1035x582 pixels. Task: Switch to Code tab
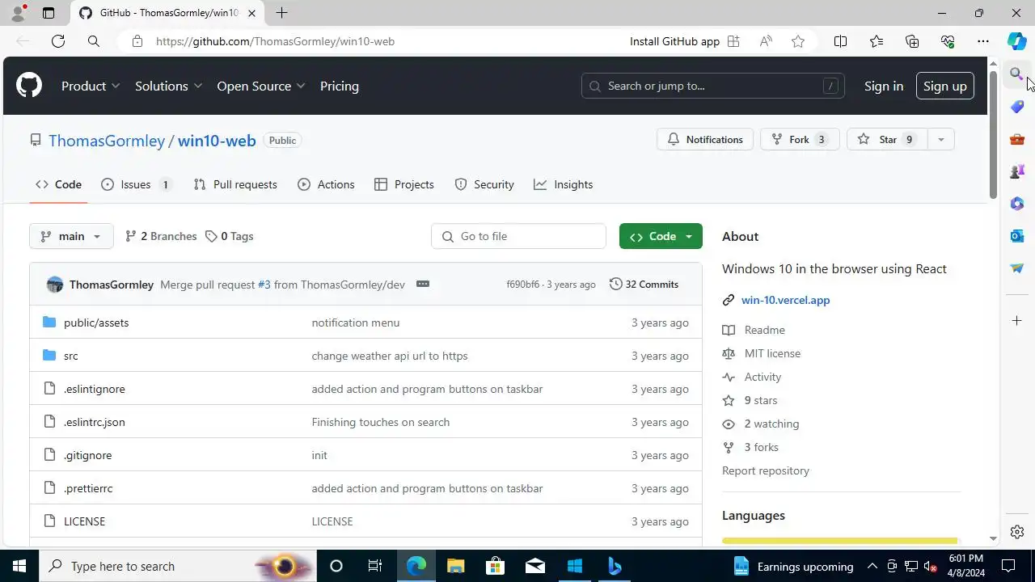[58, 184]
